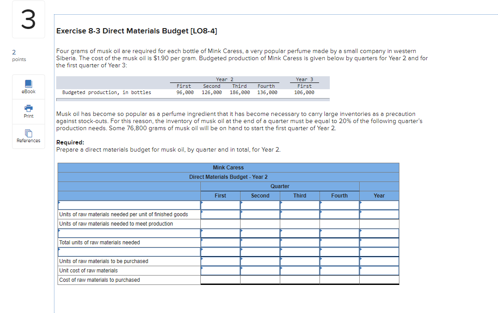Open the dropdown in the blank row below 'needed to meet production'
Screen dimensions: 498x313
[x=129, y=233]
